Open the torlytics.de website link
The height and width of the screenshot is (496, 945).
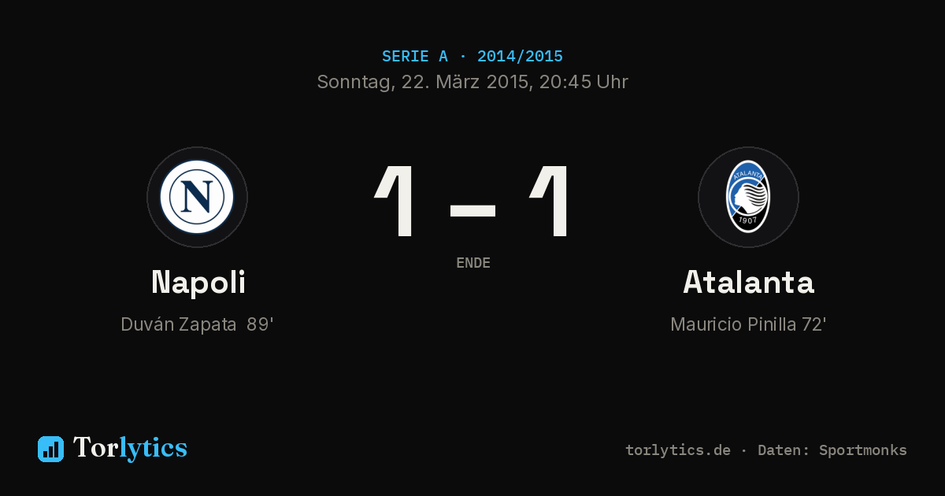(678, 450)
